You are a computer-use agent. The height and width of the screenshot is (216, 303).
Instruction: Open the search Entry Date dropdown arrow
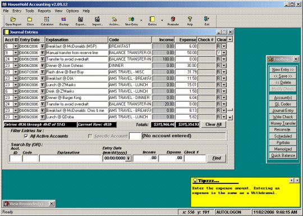point(128,158)
